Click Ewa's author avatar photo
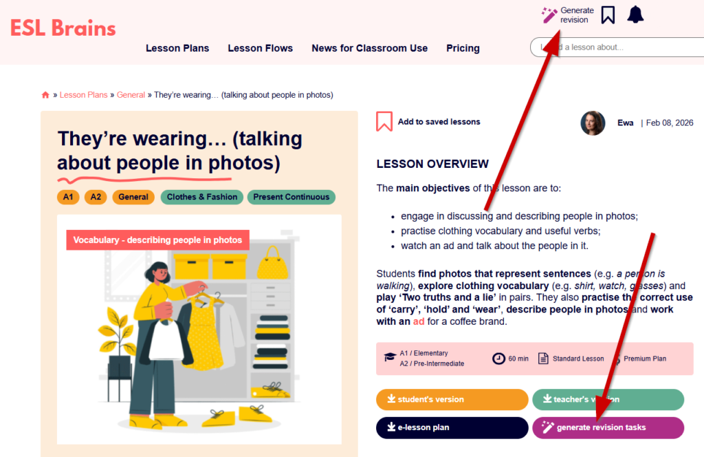 pos(593,123)
